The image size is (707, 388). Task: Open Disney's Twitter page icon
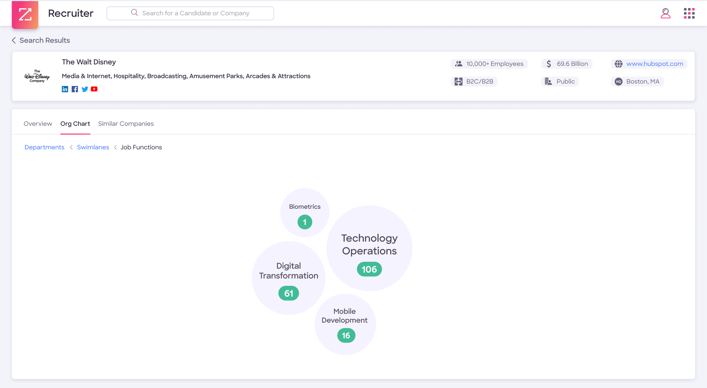click(85, 89)
